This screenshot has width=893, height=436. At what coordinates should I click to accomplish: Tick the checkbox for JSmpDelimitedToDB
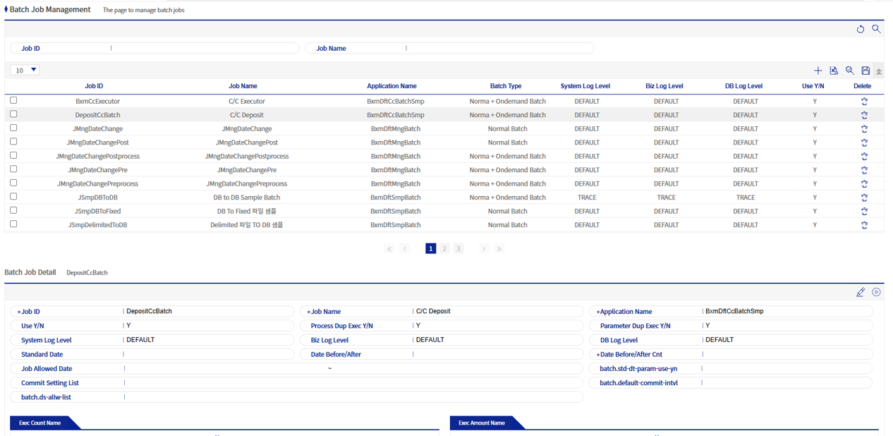point(13,224)
